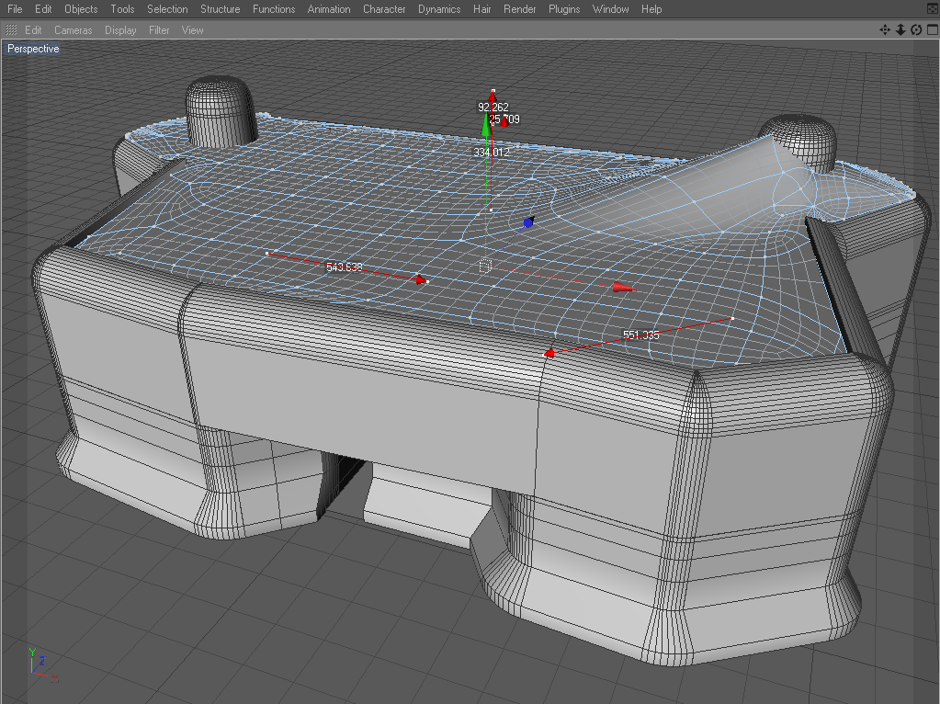
Task: Open the Structure menu
Action: (x=220, y=9)
